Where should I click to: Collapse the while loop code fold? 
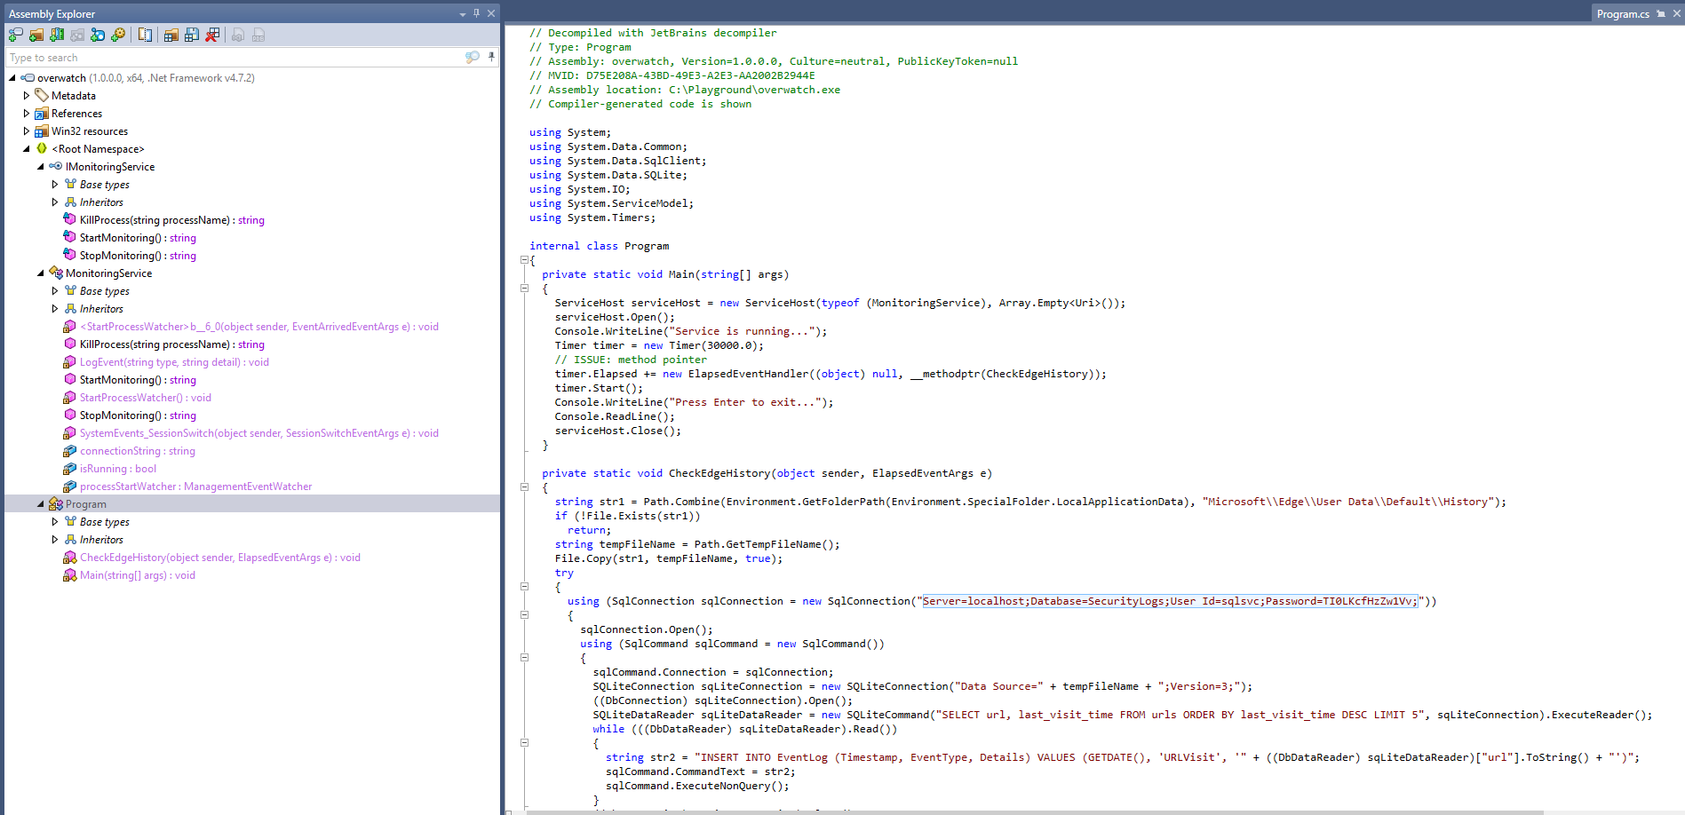(x=524, y=743)
